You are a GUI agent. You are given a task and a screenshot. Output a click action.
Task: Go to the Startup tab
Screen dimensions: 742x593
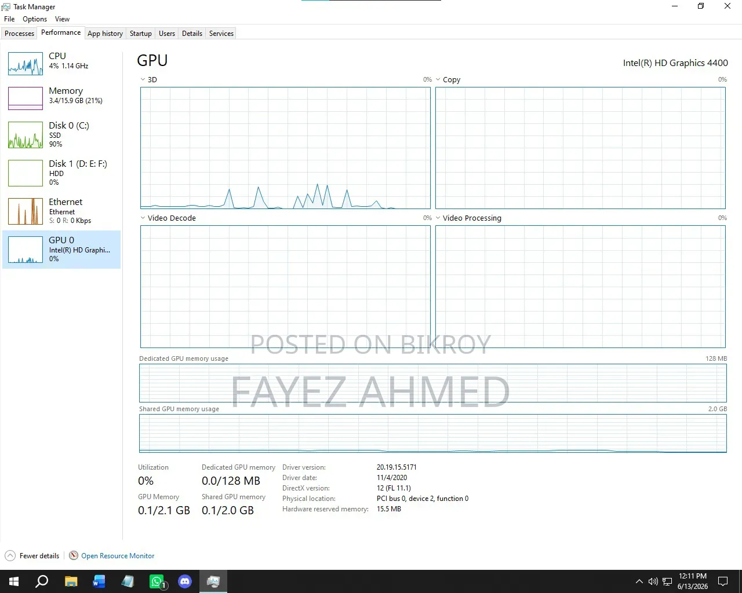[x=141, y=34]
